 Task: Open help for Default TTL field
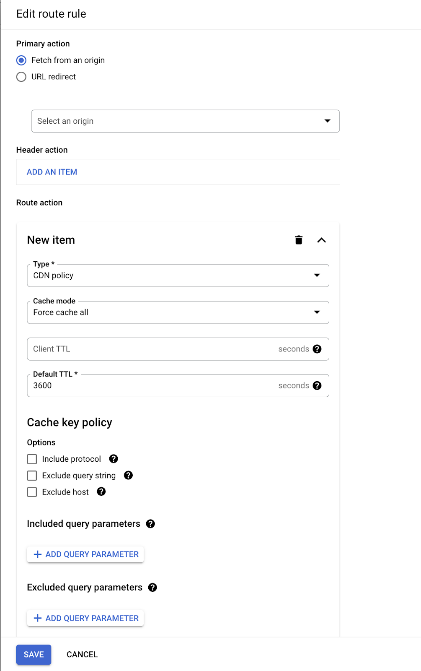317,385
